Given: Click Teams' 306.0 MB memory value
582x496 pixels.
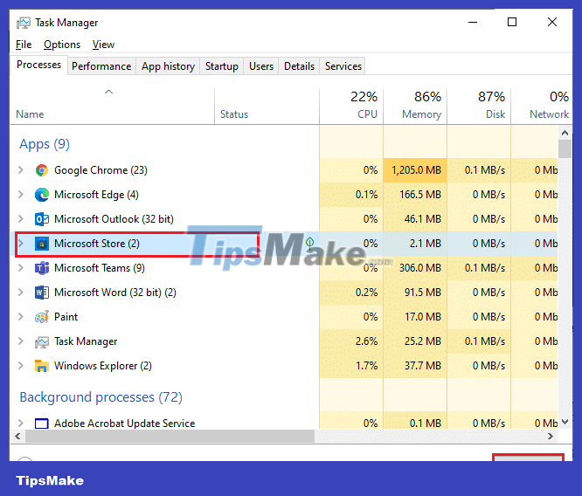Looking at the screenshot, I should 420,268.
